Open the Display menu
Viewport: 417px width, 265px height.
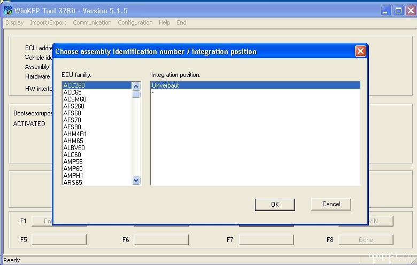coord(14,22)
